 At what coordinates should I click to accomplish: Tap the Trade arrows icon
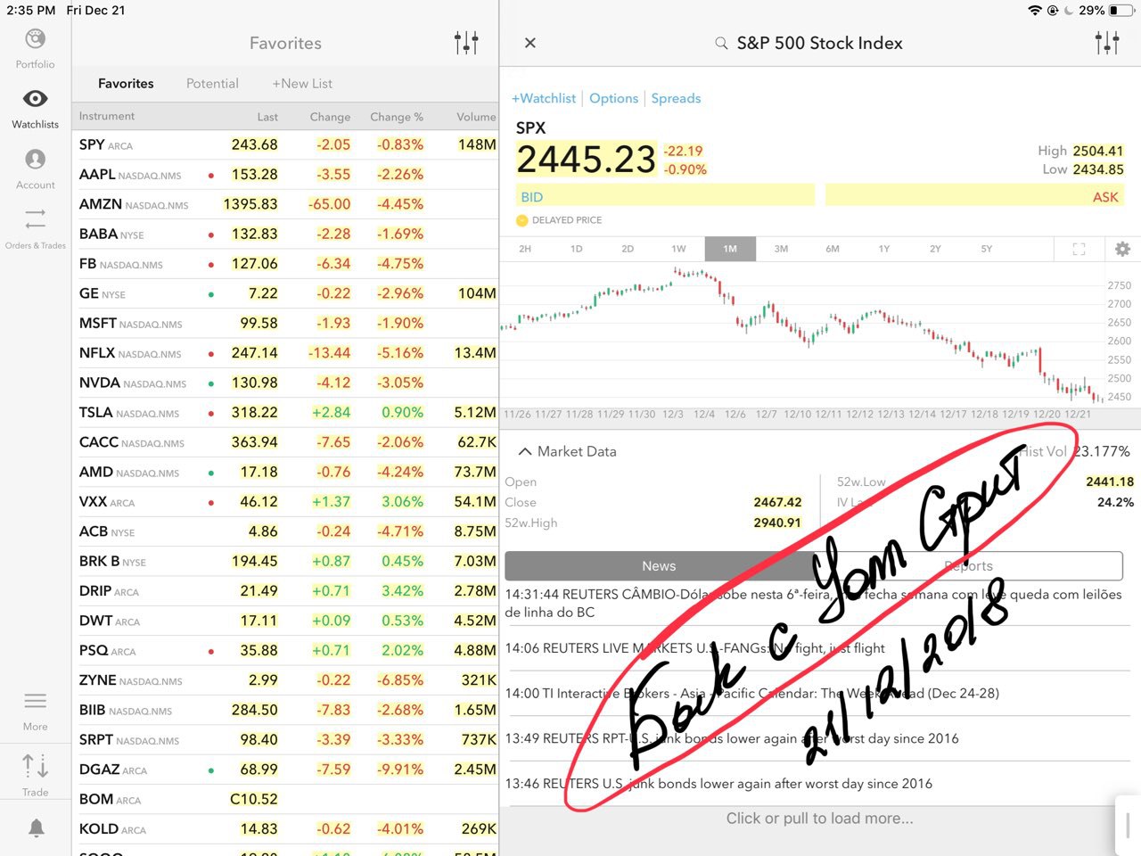tap(35, 765)
